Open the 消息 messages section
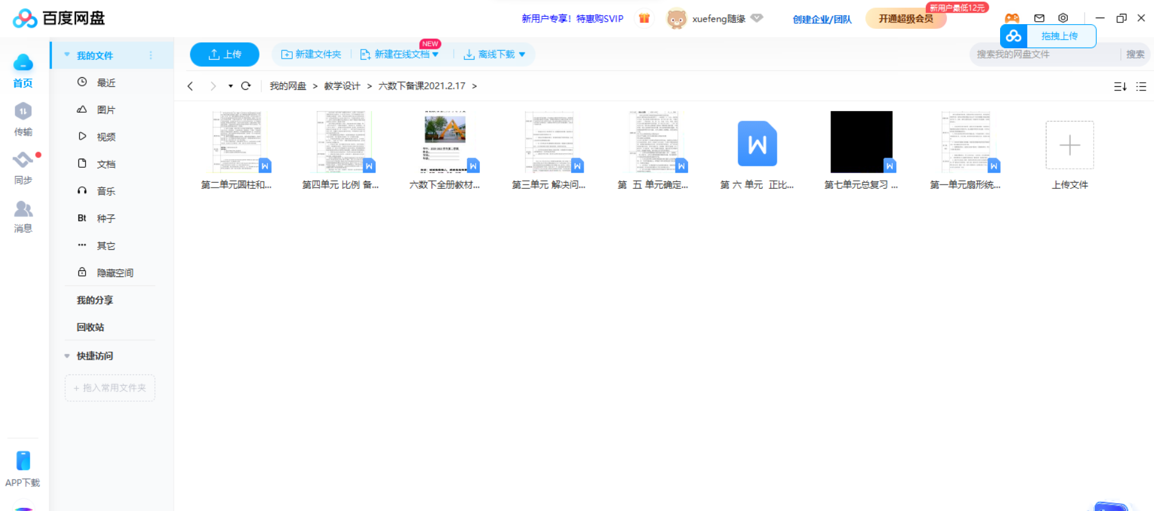Viewport: 1154px width, 511px height. click(23, 216)
